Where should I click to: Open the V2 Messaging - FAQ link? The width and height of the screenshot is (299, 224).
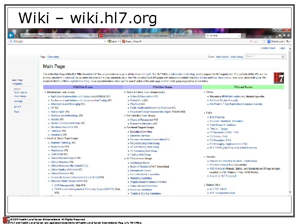(x=220, y=140)
